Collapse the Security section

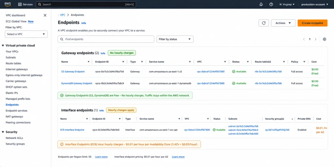click(3, 132)
